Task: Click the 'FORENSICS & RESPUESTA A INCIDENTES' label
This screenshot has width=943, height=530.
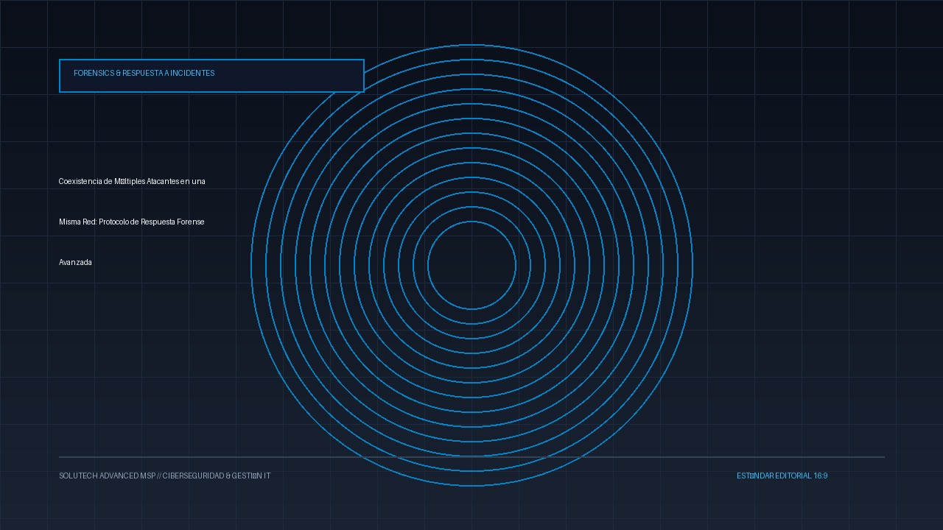Action: click(x=144, y=74)
